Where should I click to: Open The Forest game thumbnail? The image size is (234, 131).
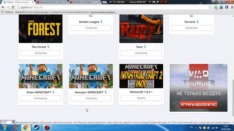click(41, 29)
